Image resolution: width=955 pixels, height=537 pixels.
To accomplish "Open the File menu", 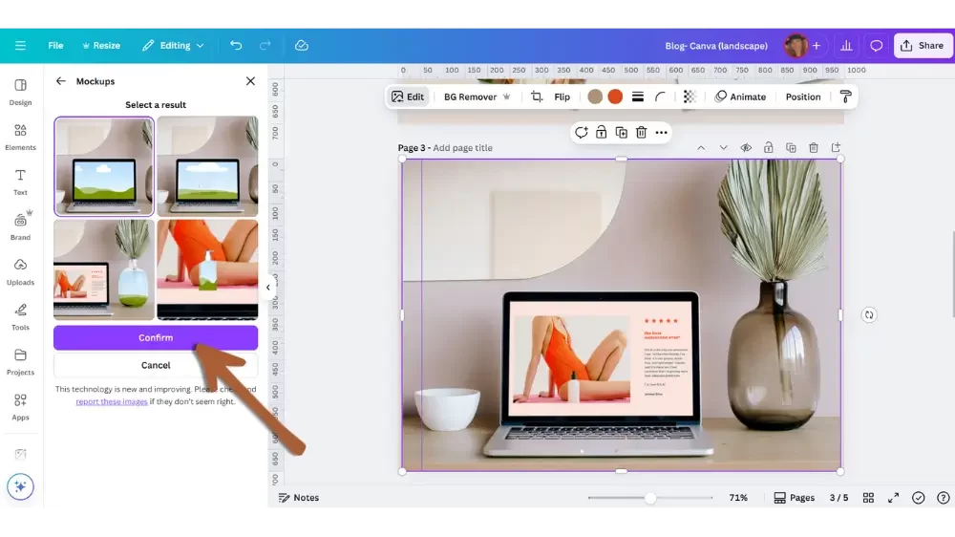I will point(55,46).
